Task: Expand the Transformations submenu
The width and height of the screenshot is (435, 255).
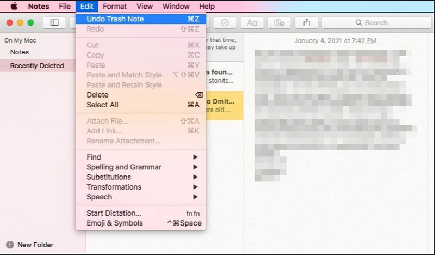Action: point(141,187)
